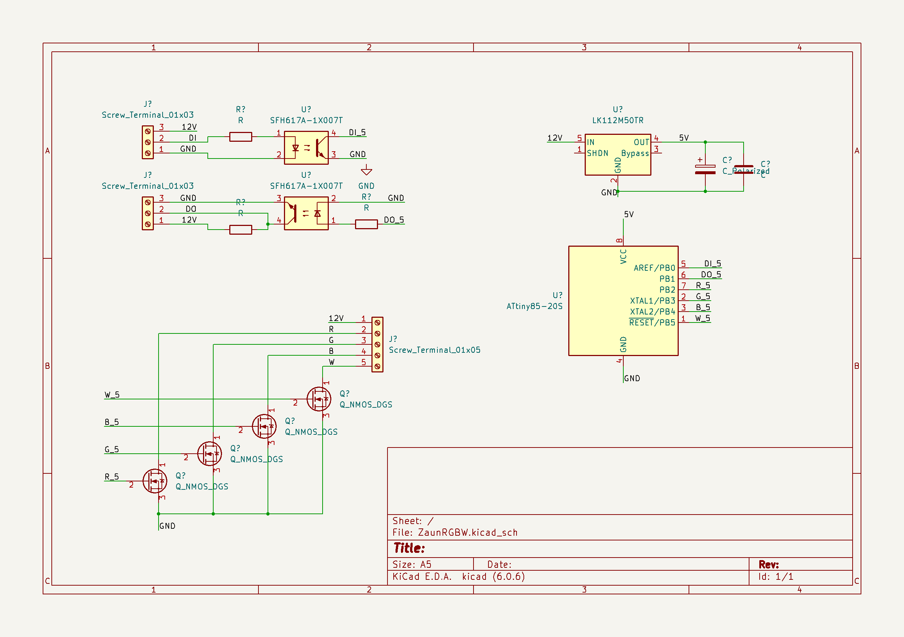Select the resistor on the lower 12V line
The height and width of the screenshot is (637, 904).
click(241, 230)
